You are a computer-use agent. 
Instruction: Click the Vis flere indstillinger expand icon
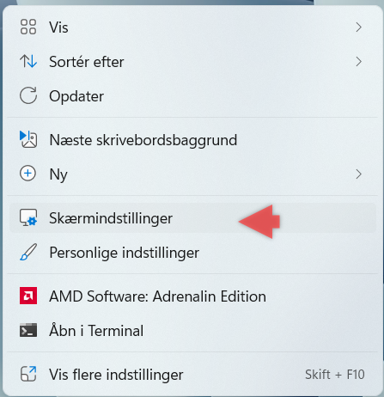[28, 374]
